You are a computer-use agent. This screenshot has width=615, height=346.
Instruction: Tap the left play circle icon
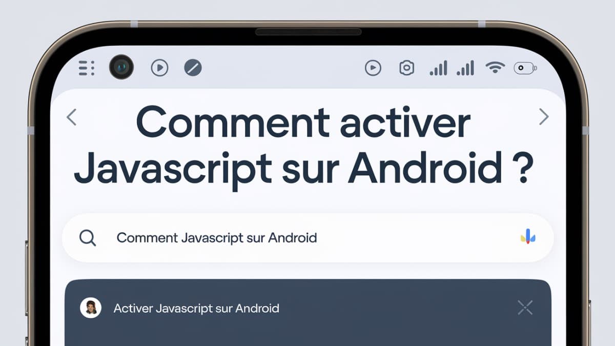click(160, 68)
